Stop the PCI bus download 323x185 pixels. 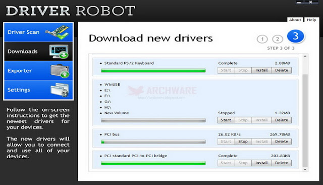click(x=243, y=142)
